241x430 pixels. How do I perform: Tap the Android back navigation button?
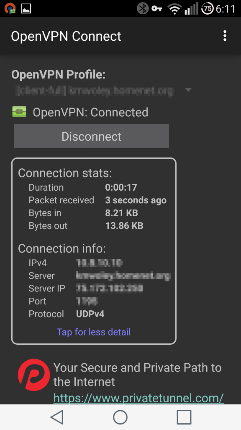coord(57,417)
